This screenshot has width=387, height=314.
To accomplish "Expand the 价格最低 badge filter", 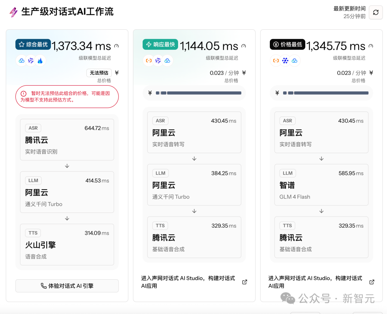I will tap(287, 44).
